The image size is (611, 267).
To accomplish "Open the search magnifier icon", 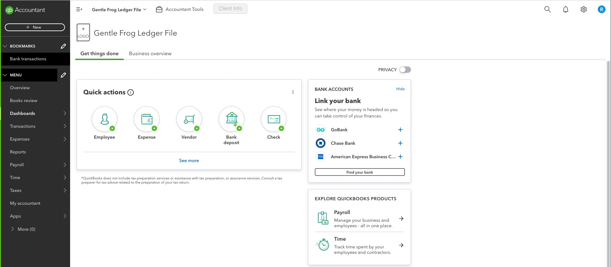I will [x=547, y=9].
